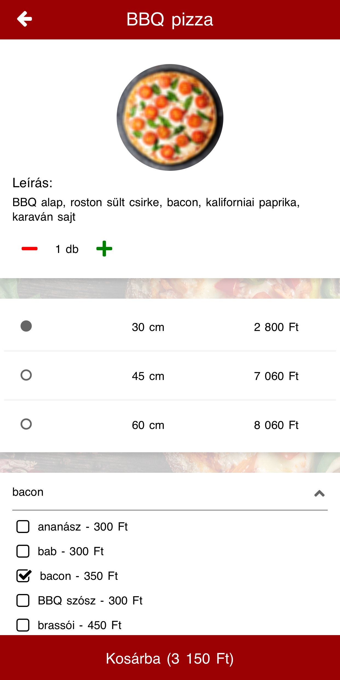Screen dimensions: 340x680
Task: Click the 7 060 Ft price label
Action: (x=276, y=376)
